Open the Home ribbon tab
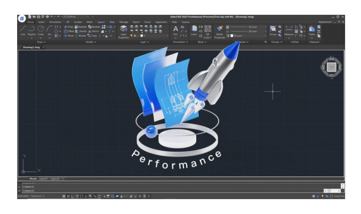This screenshot has width=361, height=214. point(30,22)
